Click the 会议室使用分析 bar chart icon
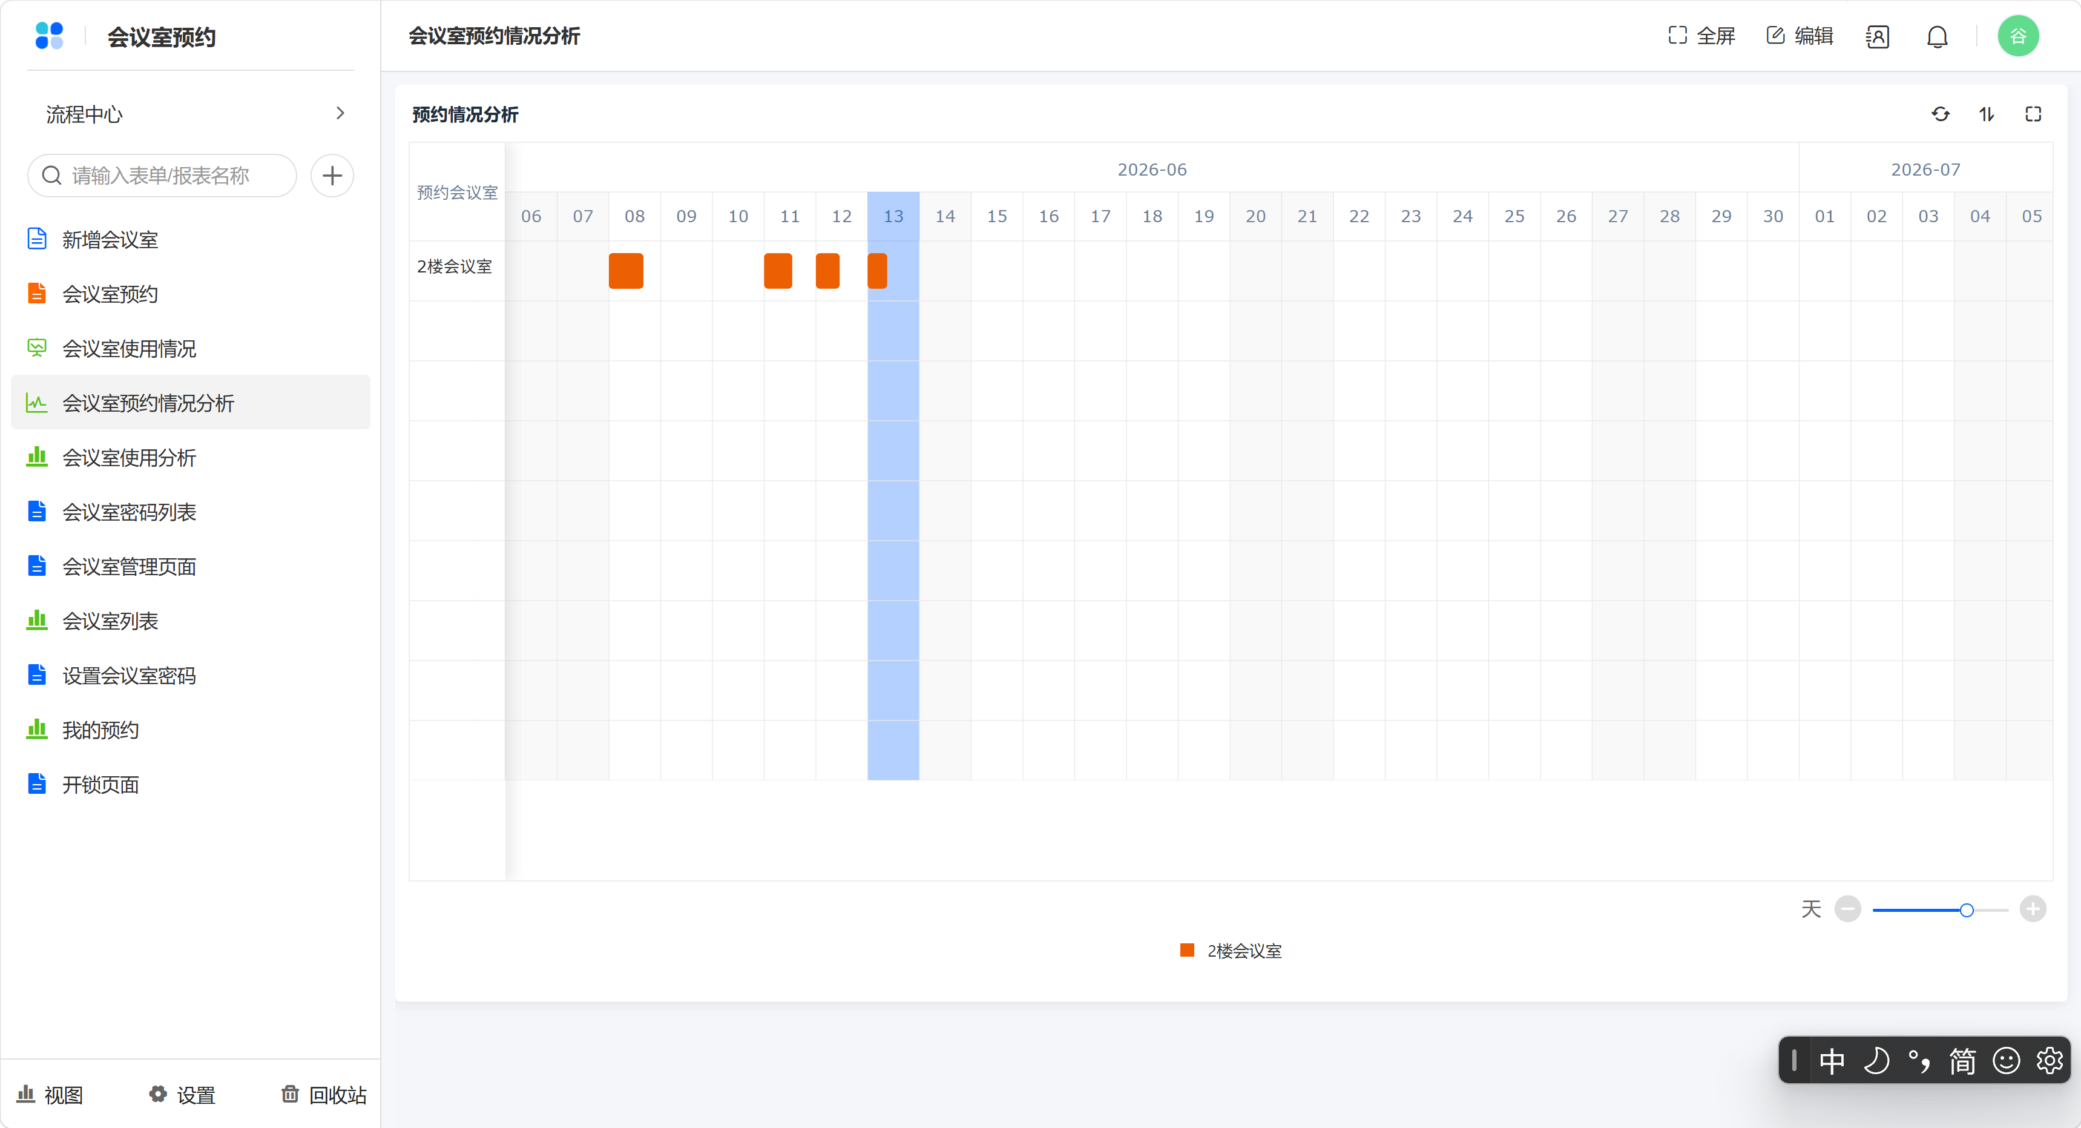Image resolution: width=2081 pixels, height=1128 pixels. pyautogui.click(x=37, y=457)
